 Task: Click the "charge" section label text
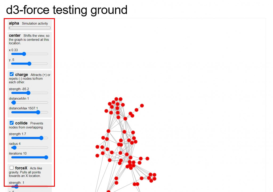22,75
